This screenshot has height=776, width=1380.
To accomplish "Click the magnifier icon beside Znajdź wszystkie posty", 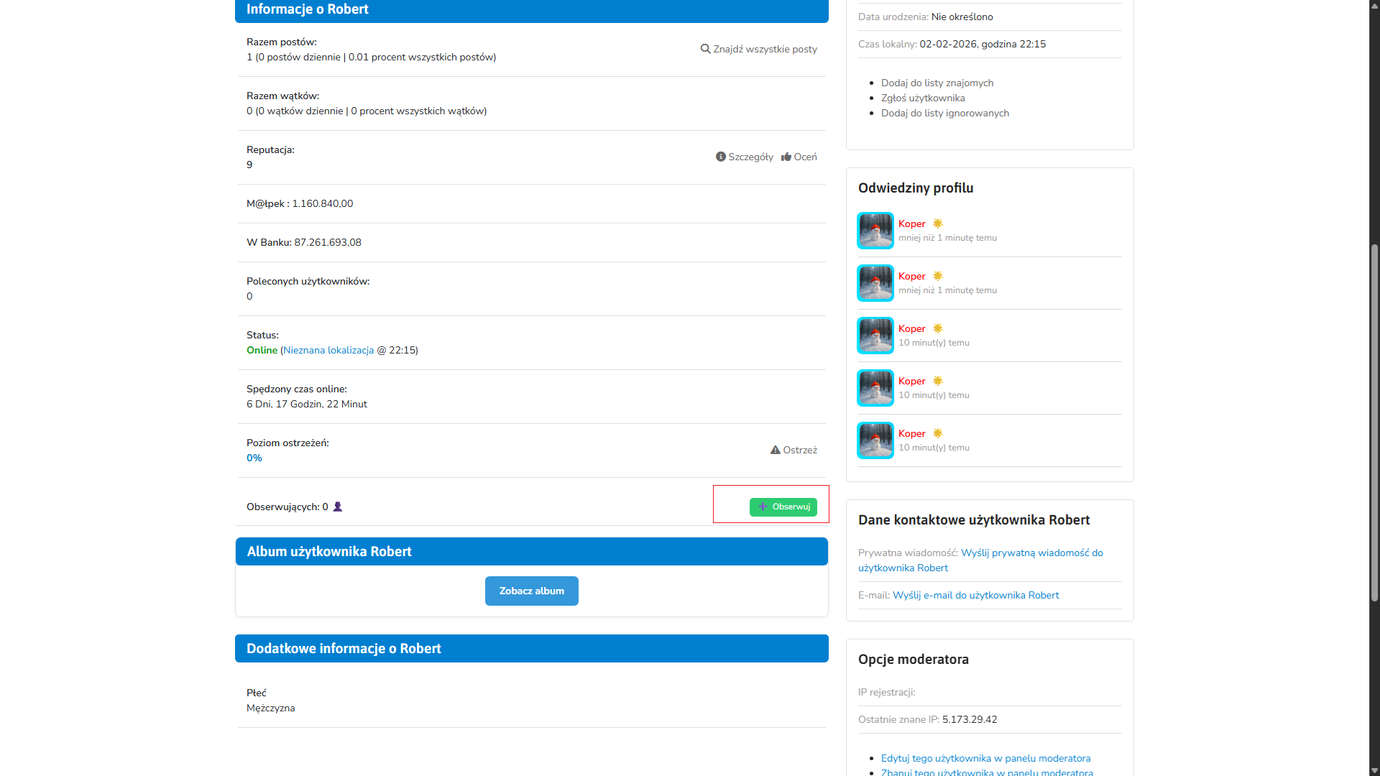I will click(705, 49).
